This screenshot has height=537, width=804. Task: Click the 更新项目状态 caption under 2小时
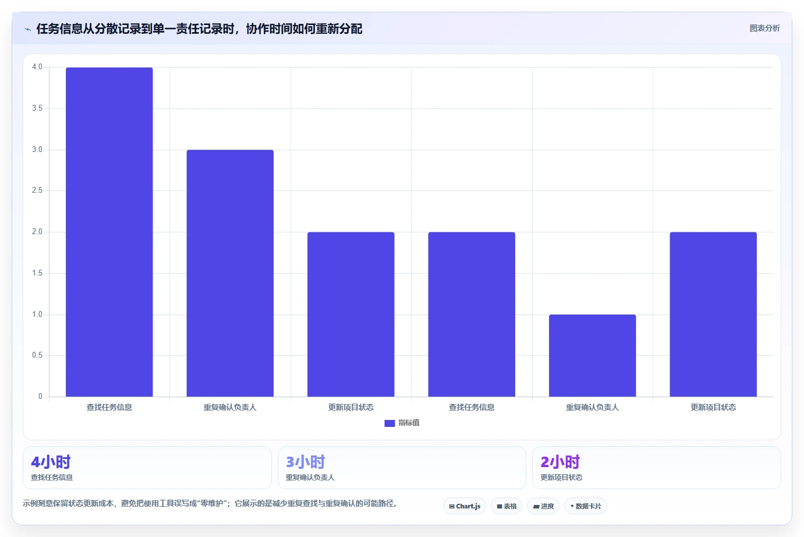point(561,478)
